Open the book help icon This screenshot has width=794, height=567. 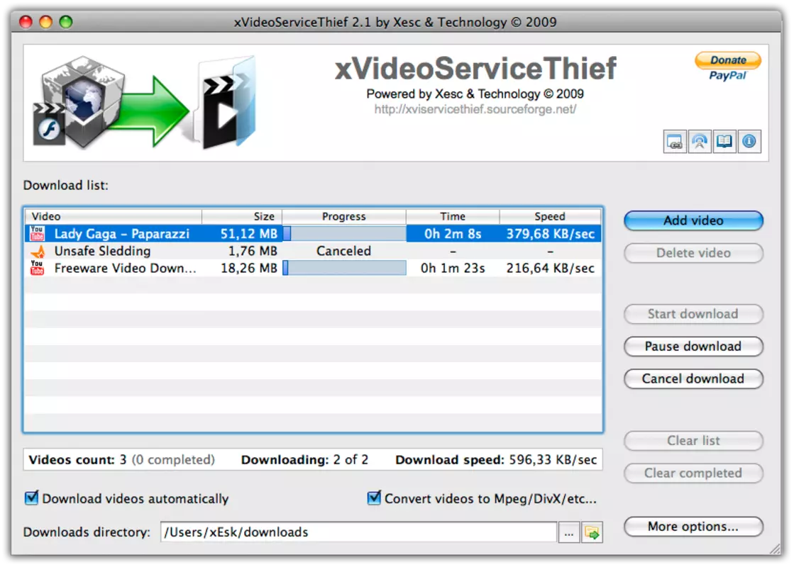point(724,142)
